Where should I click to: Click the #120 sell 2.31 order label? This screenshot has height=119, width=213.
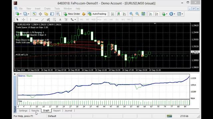(22, 55)
